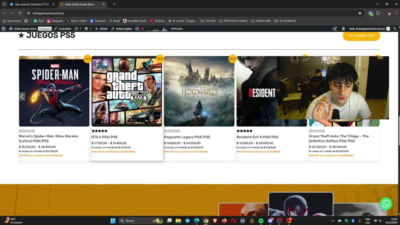Click the Spider-Man Miles Morales cover image
Image resolution: width=400 pixels, height=225 pixels.
tap(54, 91)
